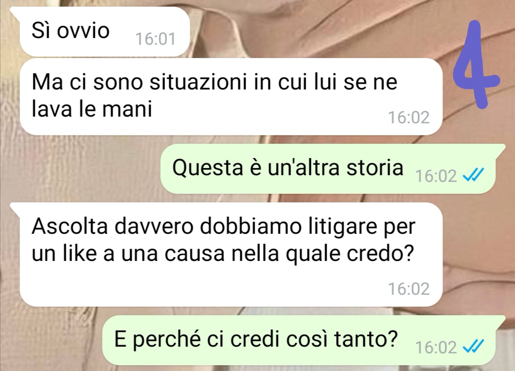Screen dimensions: 515x371
Task: Tap the 'Questa è un'altra storia' bubble
Action: click(332, 169)
